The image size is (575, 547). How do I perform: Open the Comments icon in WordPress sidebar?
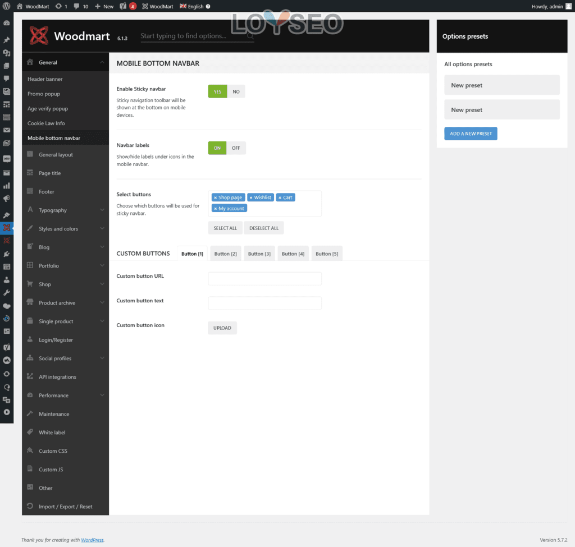tap(7, 79)
